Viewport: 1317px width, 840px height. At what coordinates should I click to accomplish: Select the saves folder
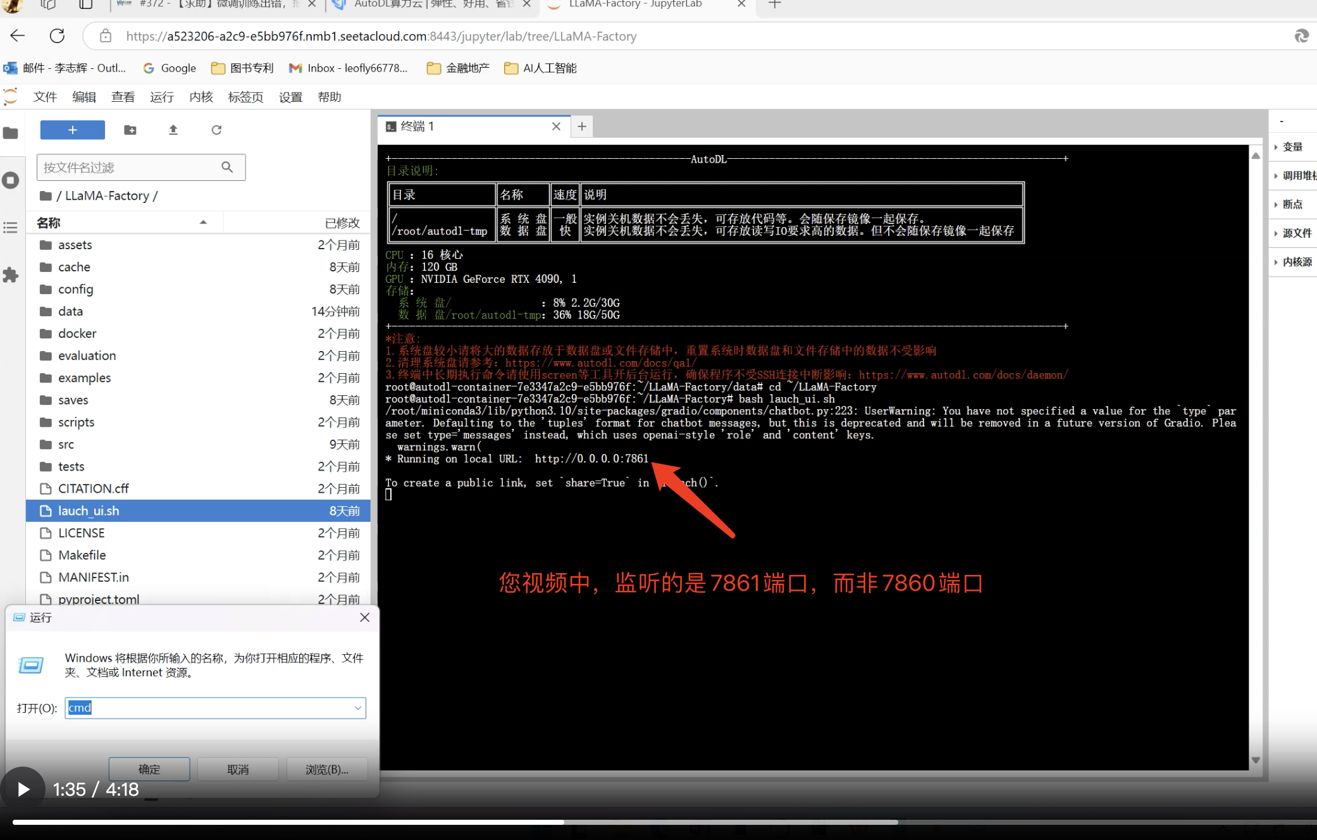[197, 400]
